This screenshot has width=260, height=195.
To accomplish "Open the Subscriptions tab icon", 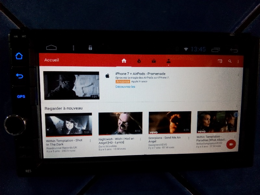I will (154, 61).
